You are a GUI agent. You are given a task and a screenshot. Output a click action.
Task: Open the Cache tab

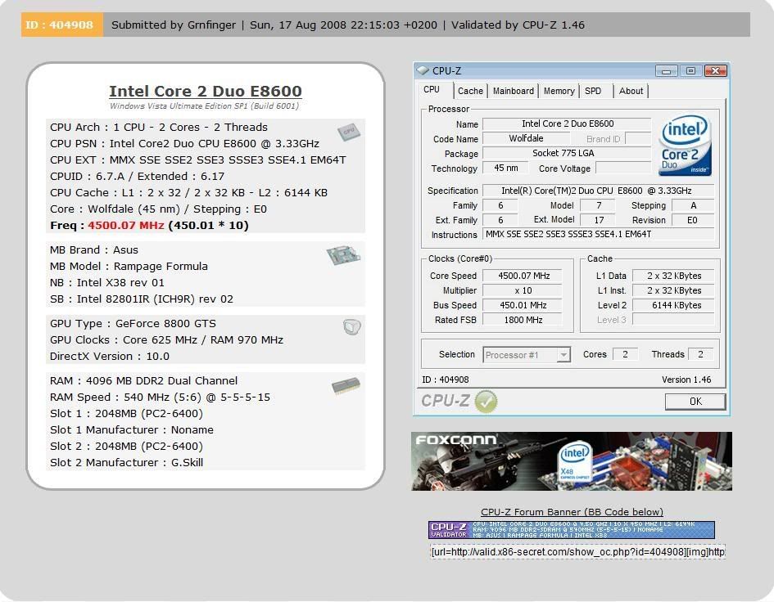coord(470,91)
